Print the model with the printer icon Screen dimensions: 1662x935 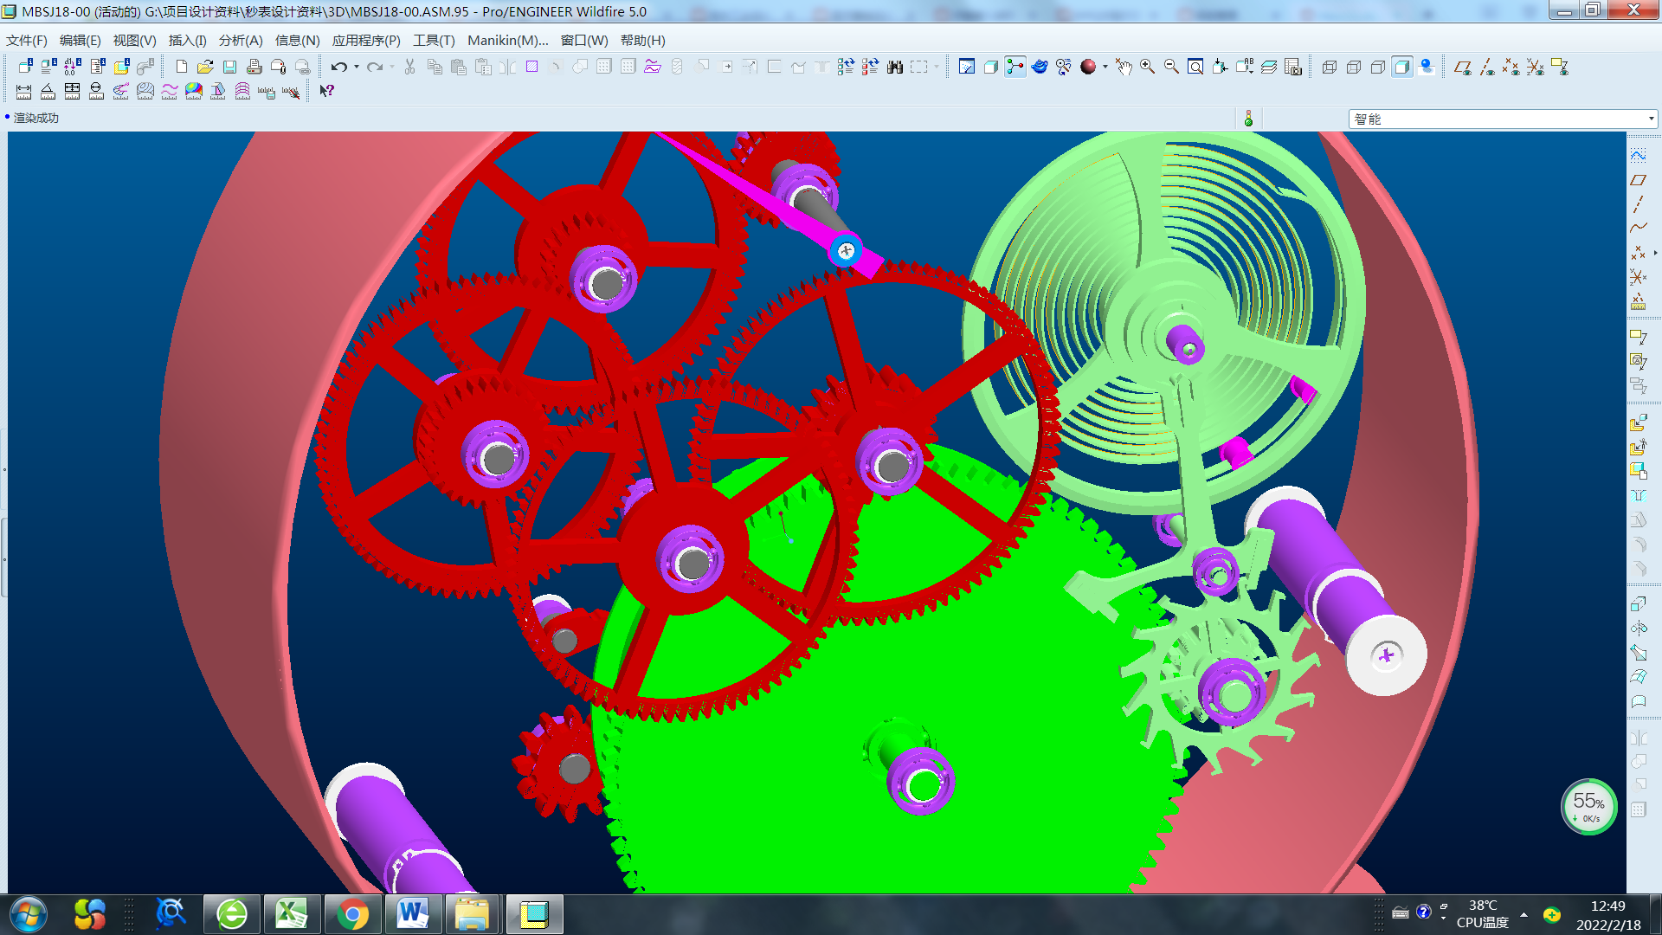pos(254,67)
